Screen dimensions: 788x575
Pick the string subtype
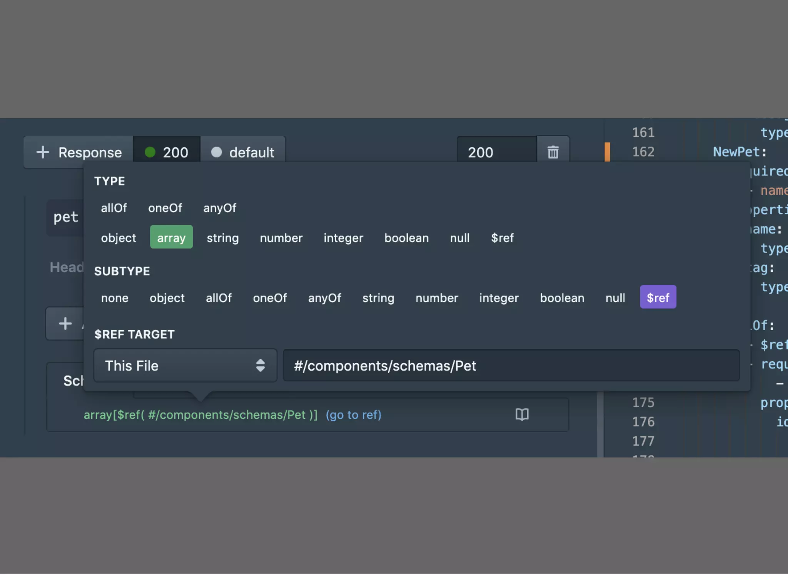point(378,298)
